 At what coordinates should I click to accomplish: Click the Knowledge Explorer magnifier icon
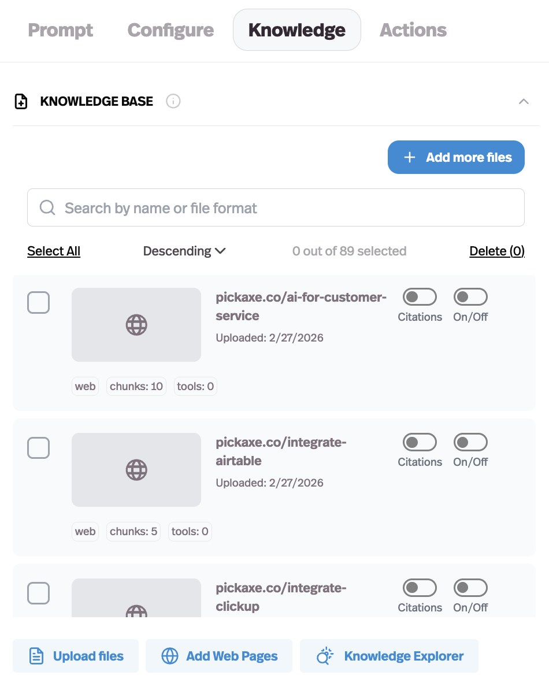324,656
